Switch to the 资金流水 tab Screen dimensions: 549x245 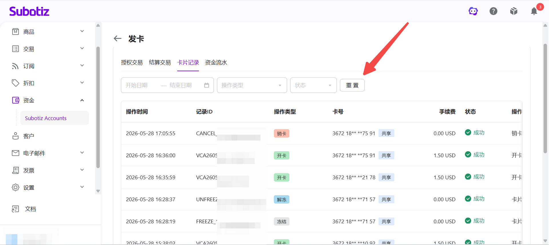click(216, 62)
